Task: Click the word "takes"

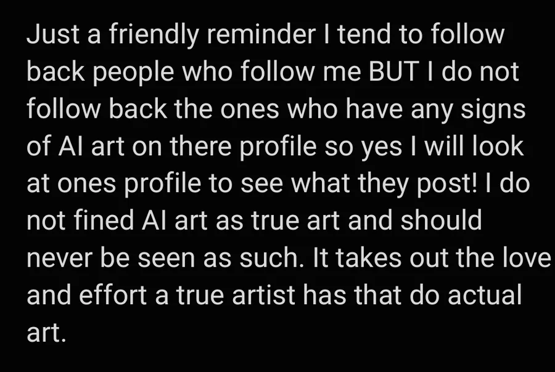Action: point(386,259)
